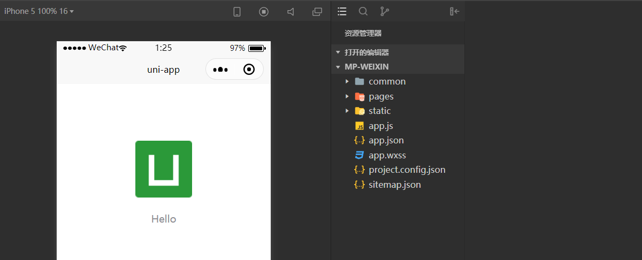Open the mini program three-dots menu
Viewport: 642px width, 260px height.
click(220, 70)
